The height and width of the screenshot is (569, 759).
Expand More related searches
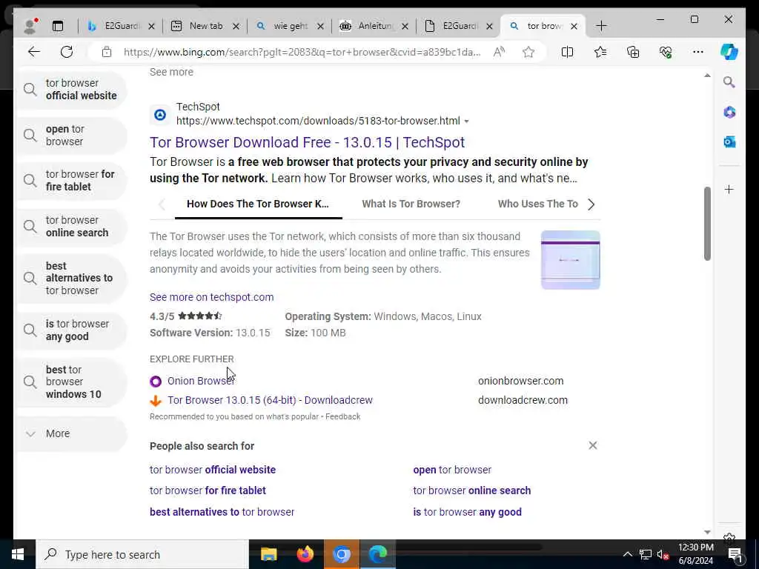point(72,433)
